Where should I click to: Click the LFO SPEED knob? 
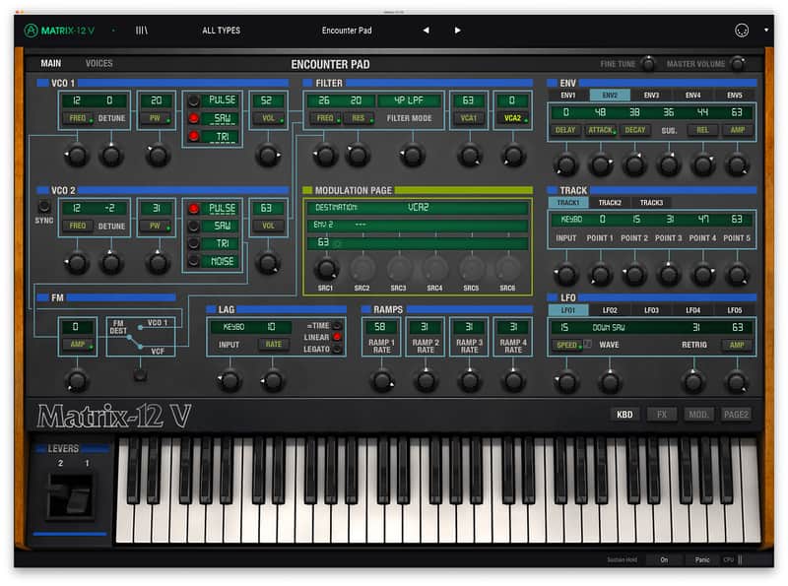pos(566,382)
